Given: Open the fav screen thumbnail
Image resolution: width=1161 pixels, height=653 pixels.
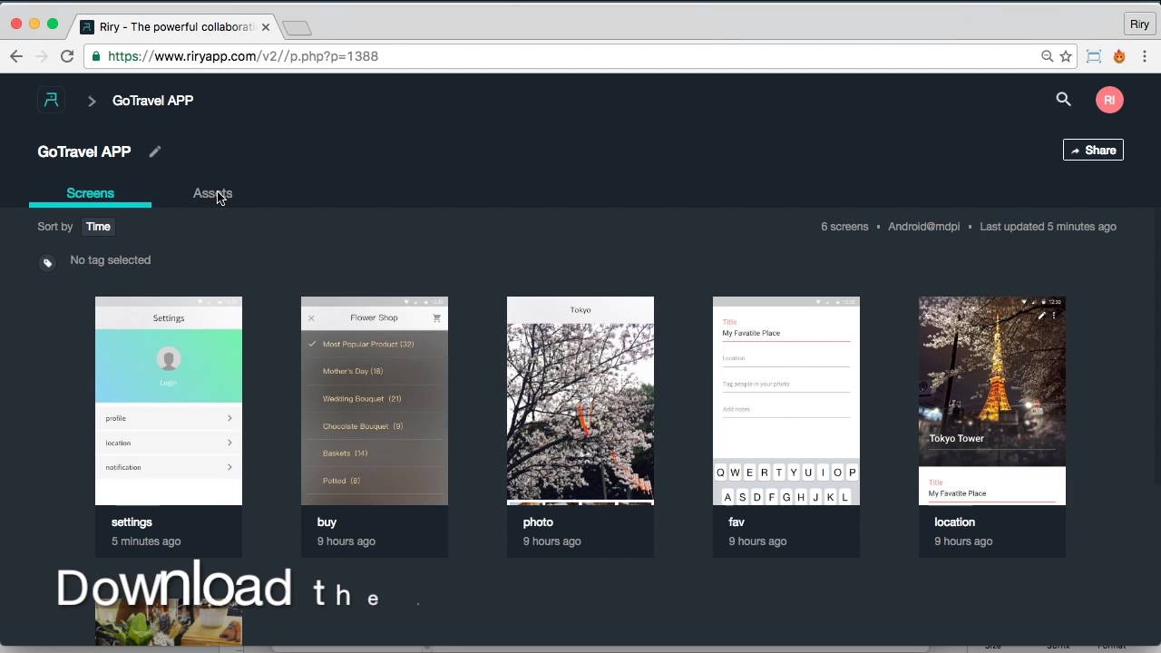Looking at the screenshot, I should pyautogui.click(x=786, y=401).
